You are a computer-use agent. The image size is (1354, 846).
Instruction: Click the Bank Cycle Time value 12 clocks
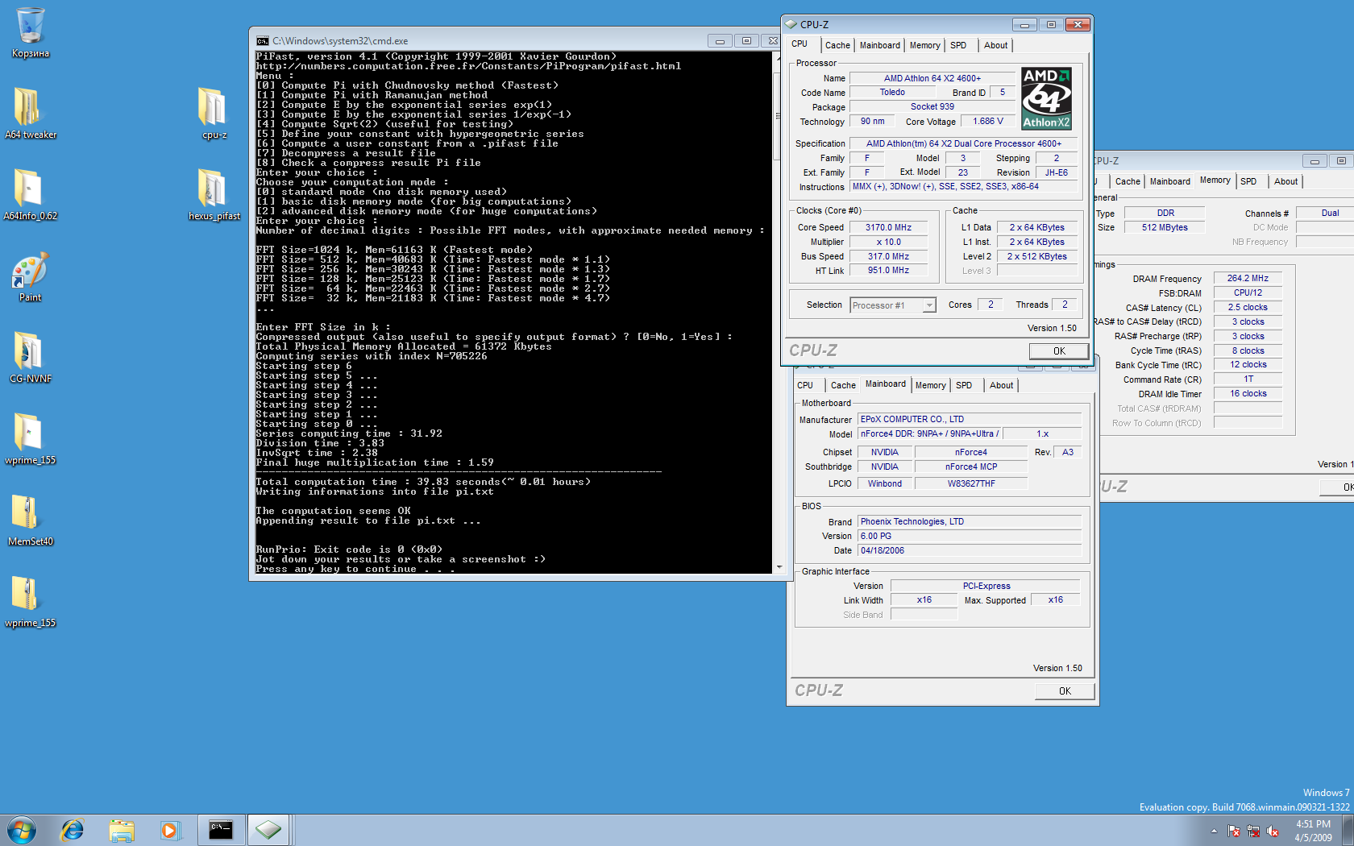pos(1248,365)
